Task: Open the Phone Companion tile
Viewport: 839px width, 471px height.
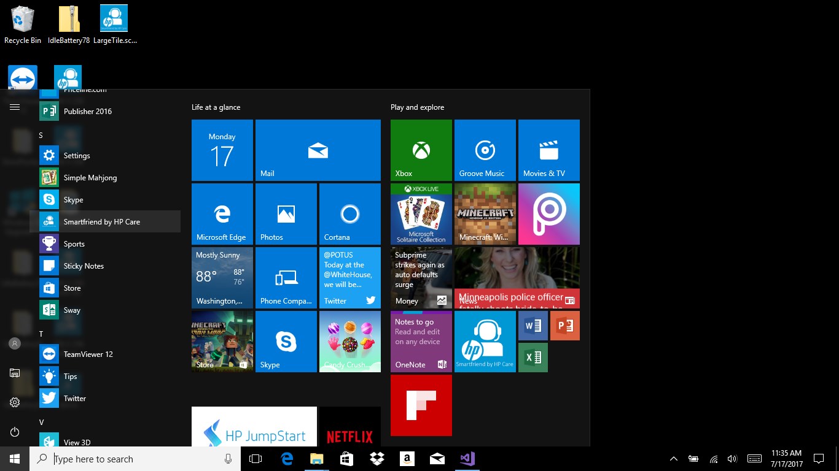Action: (286, 278)
